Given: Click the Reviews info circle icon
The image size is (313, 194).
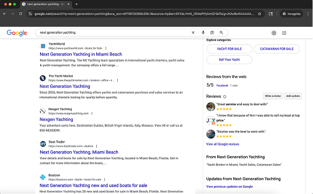Looking at the screenshot, I should pyautogui.click(x=225, y=97).
